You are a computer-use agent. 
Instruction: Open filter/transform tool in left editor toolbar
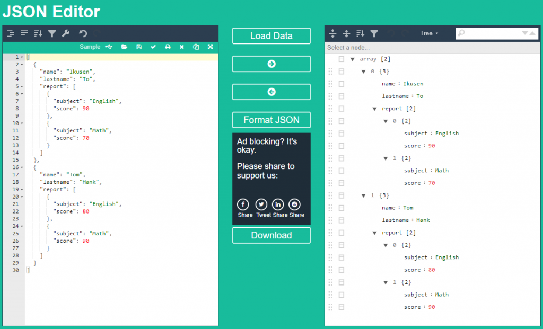tap(52, 33)
